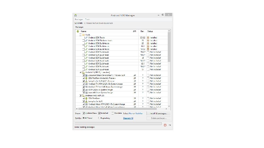
Task: Select the Android TV ARM EABI v7a System Image row
Action: 122,84
